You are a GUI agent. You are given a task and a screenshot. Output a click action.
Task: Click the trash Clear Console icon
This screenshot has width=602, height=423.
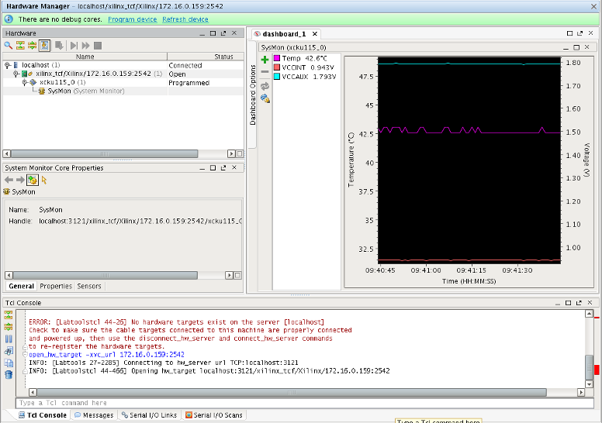(9, 375)
